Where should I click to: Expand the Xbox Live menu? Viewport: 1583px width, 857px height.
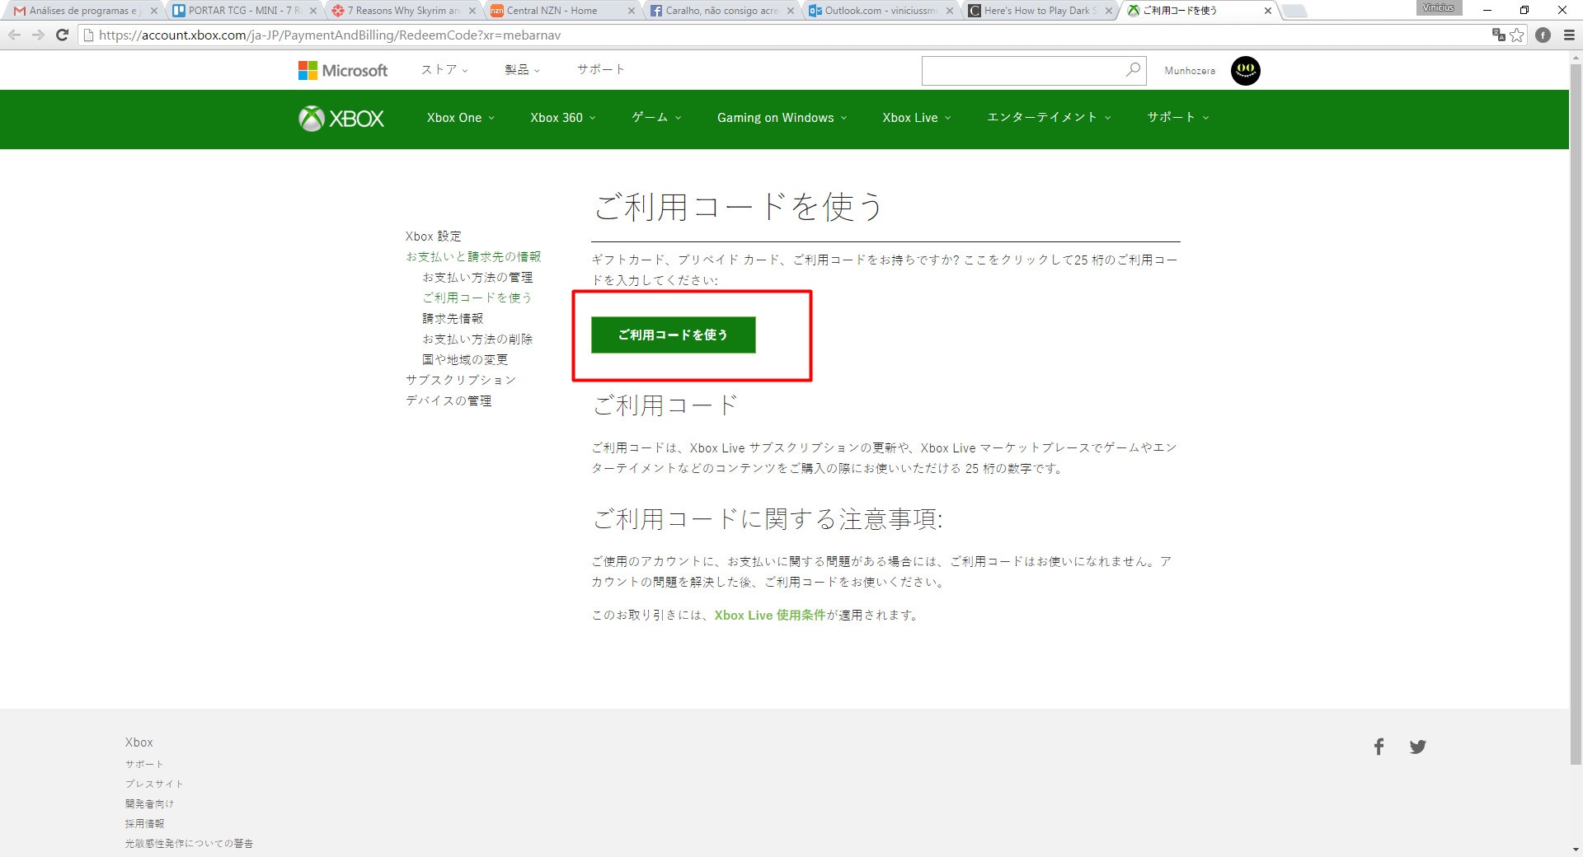(917, 118)
